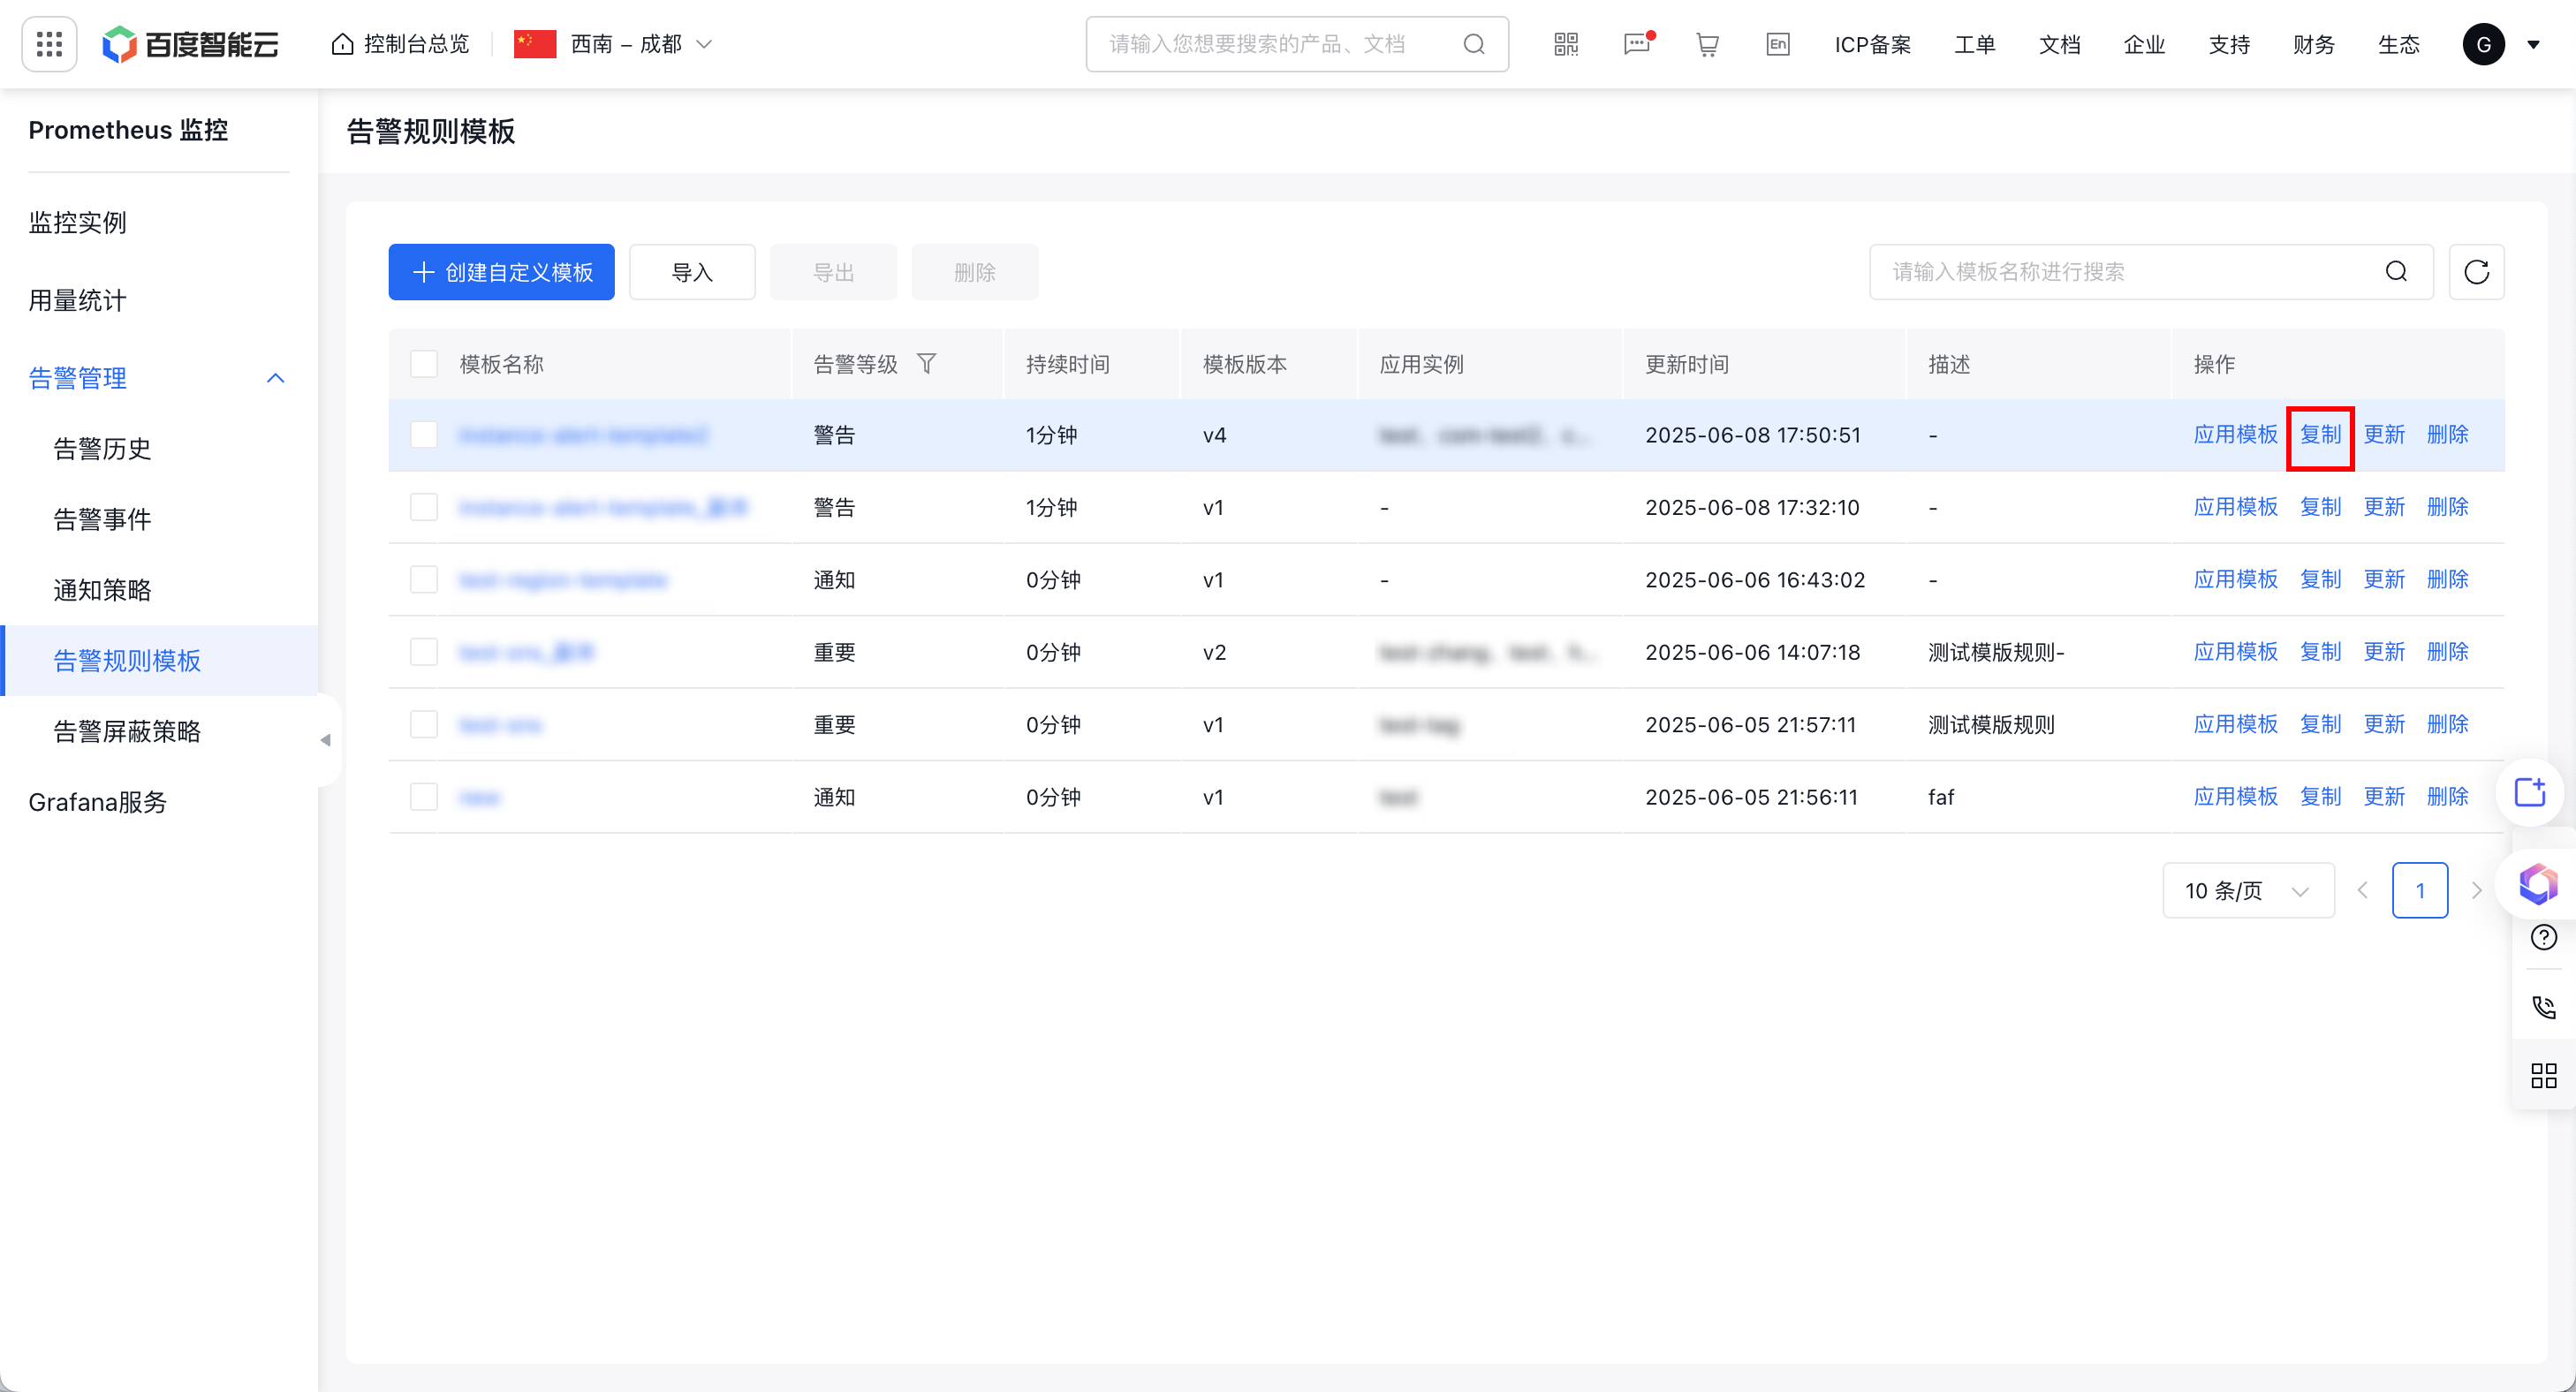Open the phone contact icon

(x=2543, y=1006)
